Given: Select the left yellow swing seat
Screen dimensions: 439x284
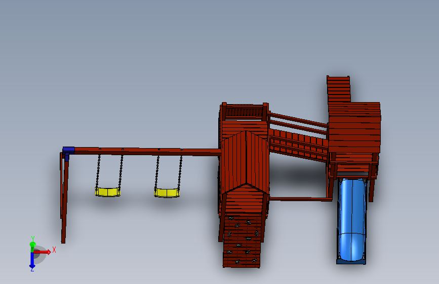Looking at the screenshot, I should 108,192.
